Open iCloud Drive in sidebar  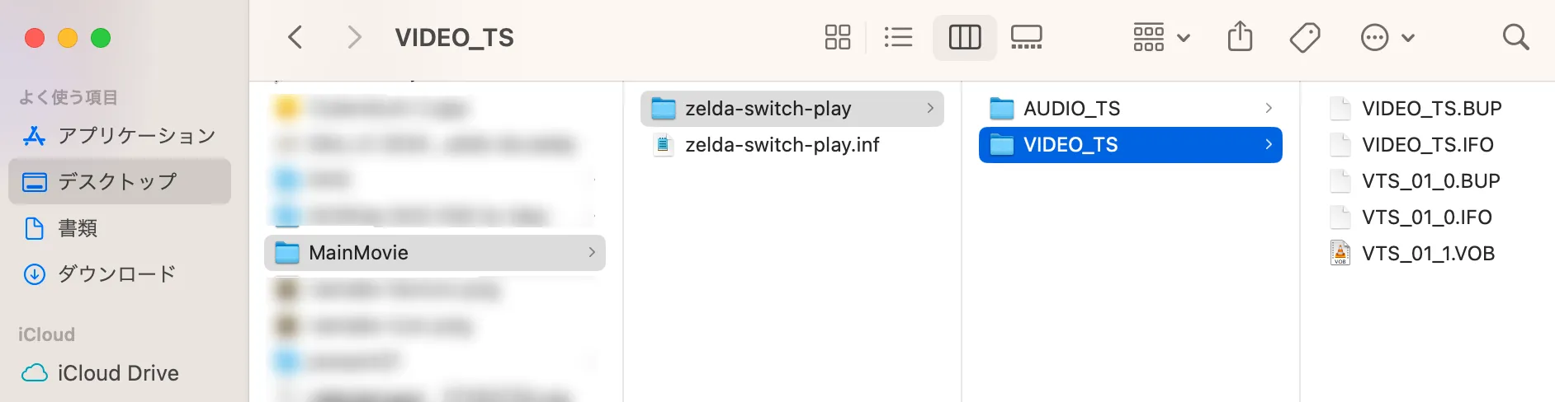coord(118,373)
